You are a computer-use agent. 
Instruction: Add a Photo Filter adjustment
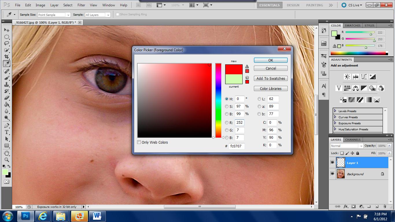[x=372, y=88]
